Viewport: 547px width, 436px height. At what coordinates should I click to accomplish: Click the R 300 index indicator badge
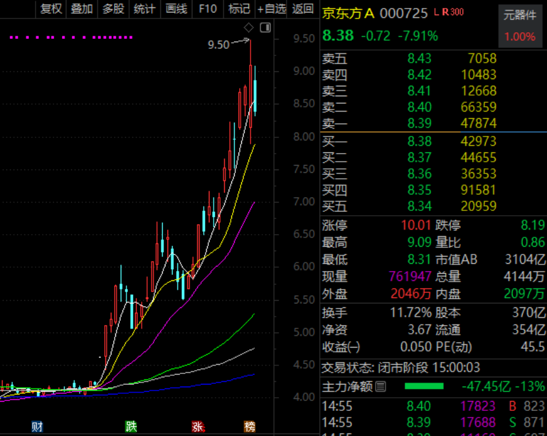[x=453, y=12]
